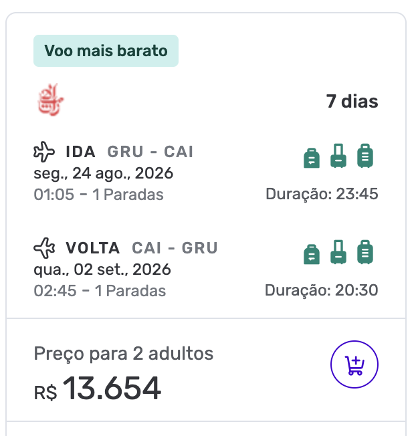Click the return date qua., 02 set., 2026
Screen dimensions: 416x436
click(x=102, y=269)
